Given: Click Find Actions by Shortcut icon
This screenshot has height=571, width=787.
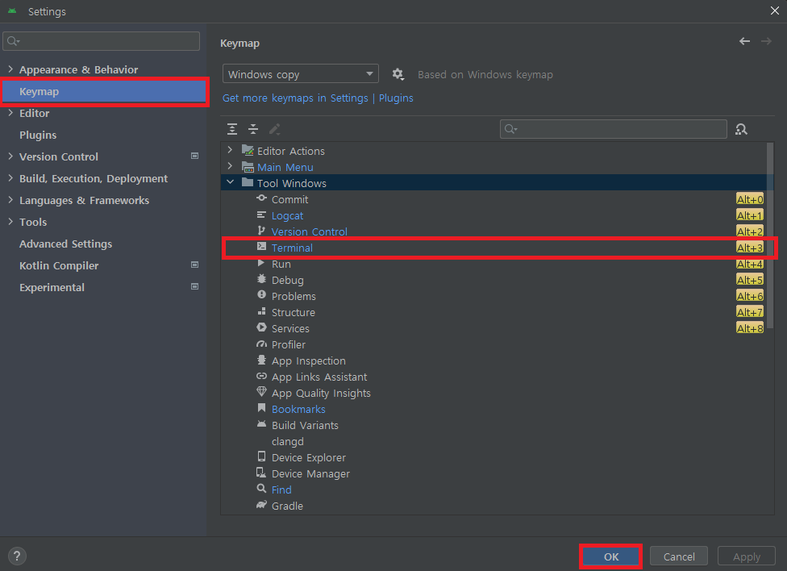Looking at the screenshot, I should pyautogui.click(x=741, y=129).
